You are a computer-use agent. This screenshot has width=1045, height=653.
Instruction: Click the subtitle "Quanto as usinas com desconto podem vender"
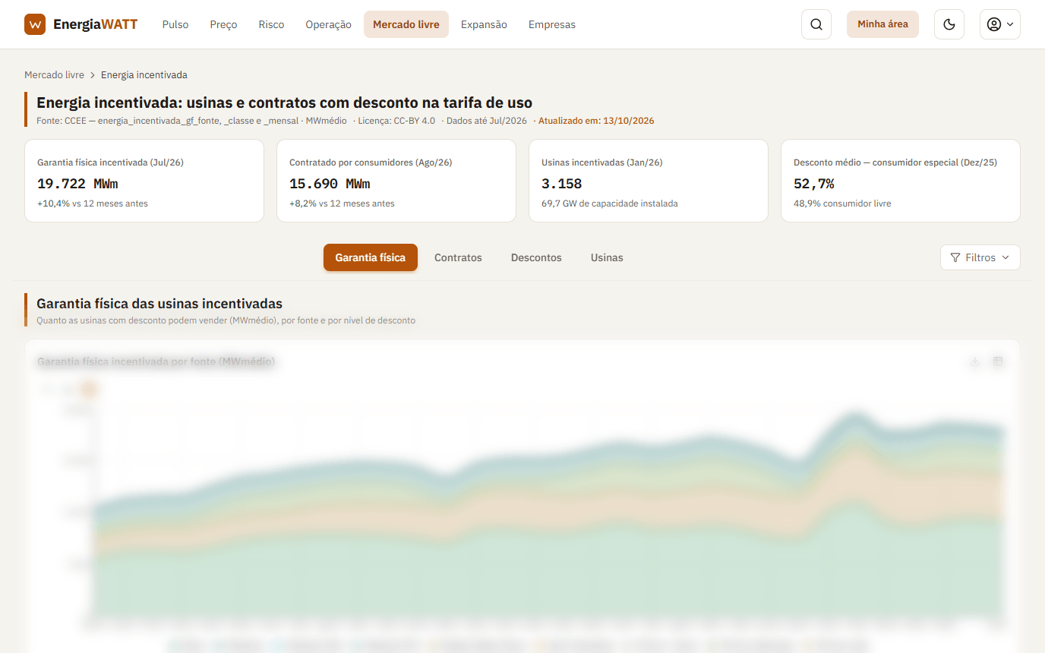tap(226, 320)
